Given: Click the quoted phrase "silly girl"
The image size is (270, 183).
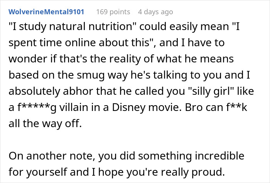Looking at the screenshot, I should click(211, 91).
